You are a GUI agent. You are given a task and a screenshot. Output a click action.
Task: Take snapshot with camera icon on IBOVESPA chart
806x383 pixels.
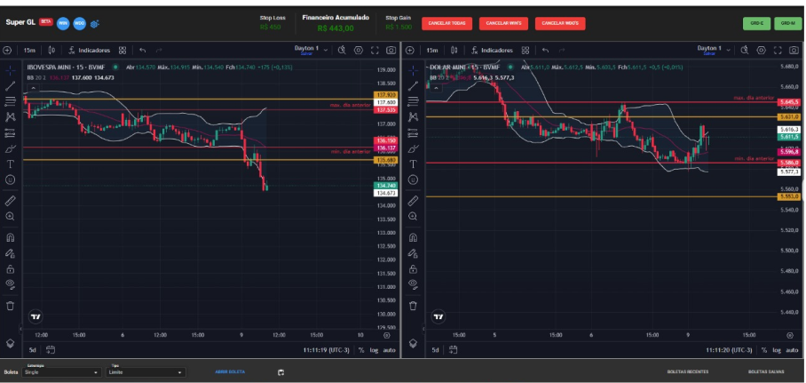pos(391,50)
